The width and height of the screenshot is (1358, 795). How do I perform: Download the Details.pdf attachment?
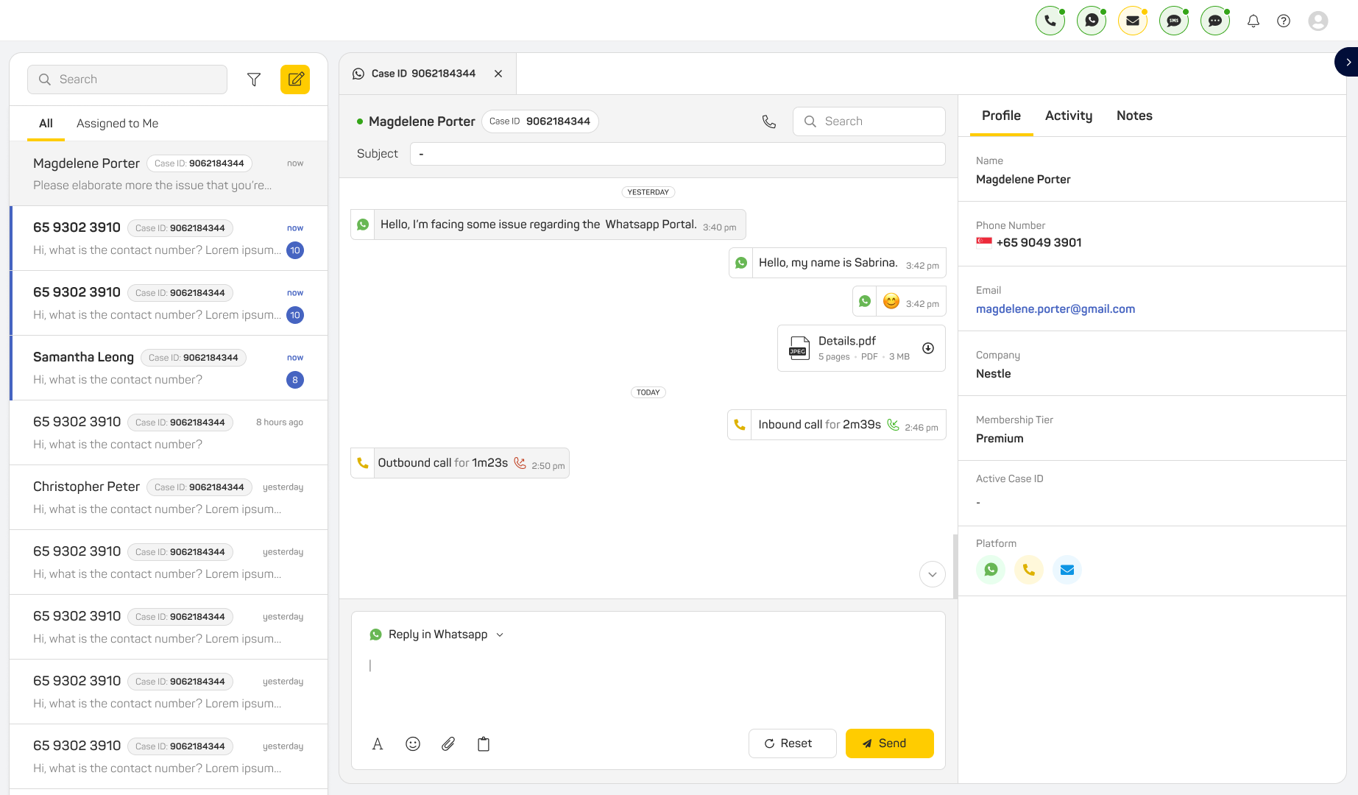(928, 348)
